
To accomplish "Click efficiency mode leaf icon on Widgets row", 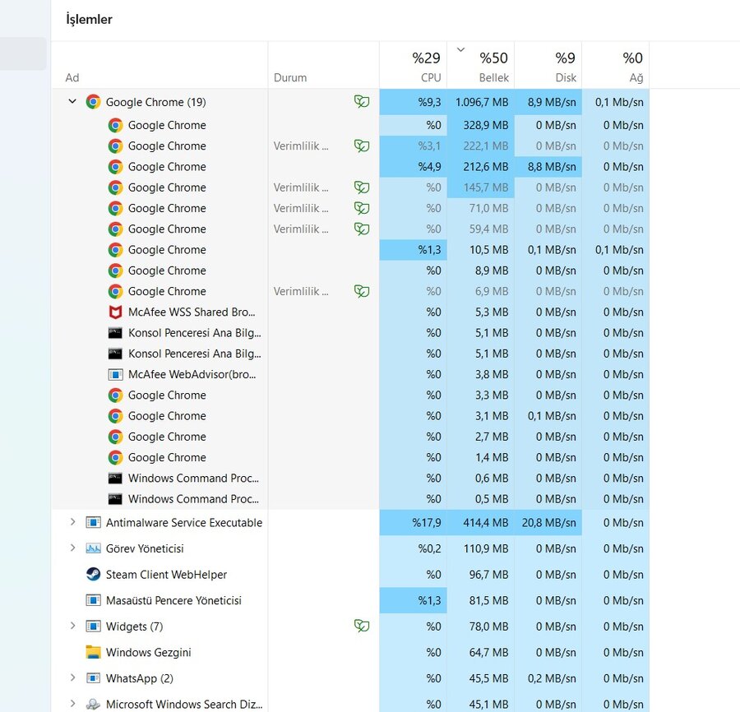I will click(x=361, y=626).
